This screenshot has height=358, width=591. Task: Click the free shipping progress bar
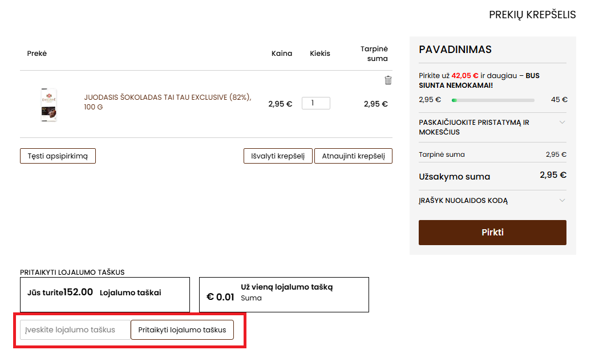[493, 100]
